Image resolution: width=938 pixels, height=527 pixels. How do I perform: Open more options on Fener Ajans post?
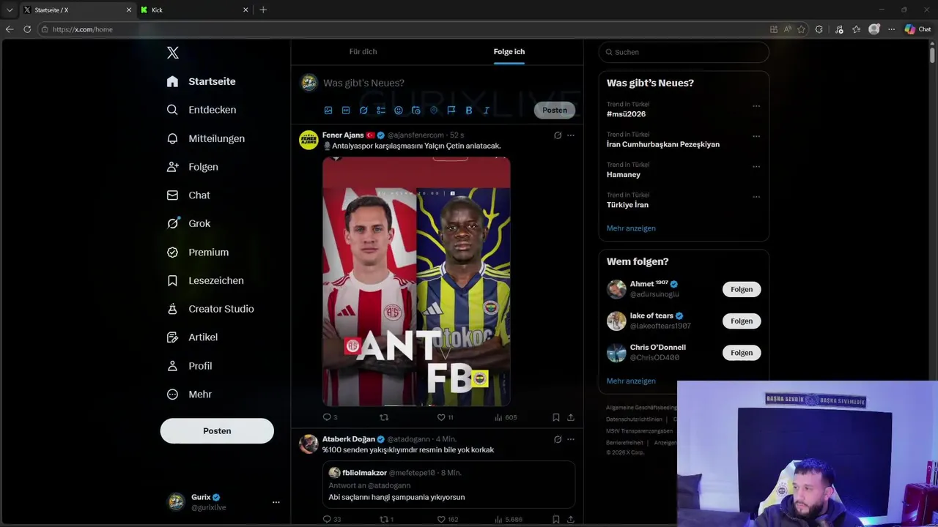pos(571,135)
